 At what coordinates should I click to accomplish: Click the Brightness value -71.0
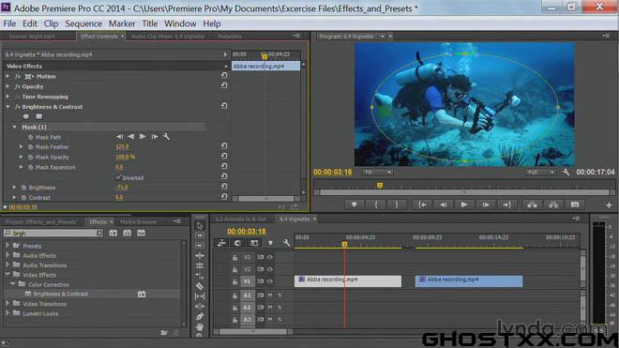pyautogui.click(x=121, y=188)
